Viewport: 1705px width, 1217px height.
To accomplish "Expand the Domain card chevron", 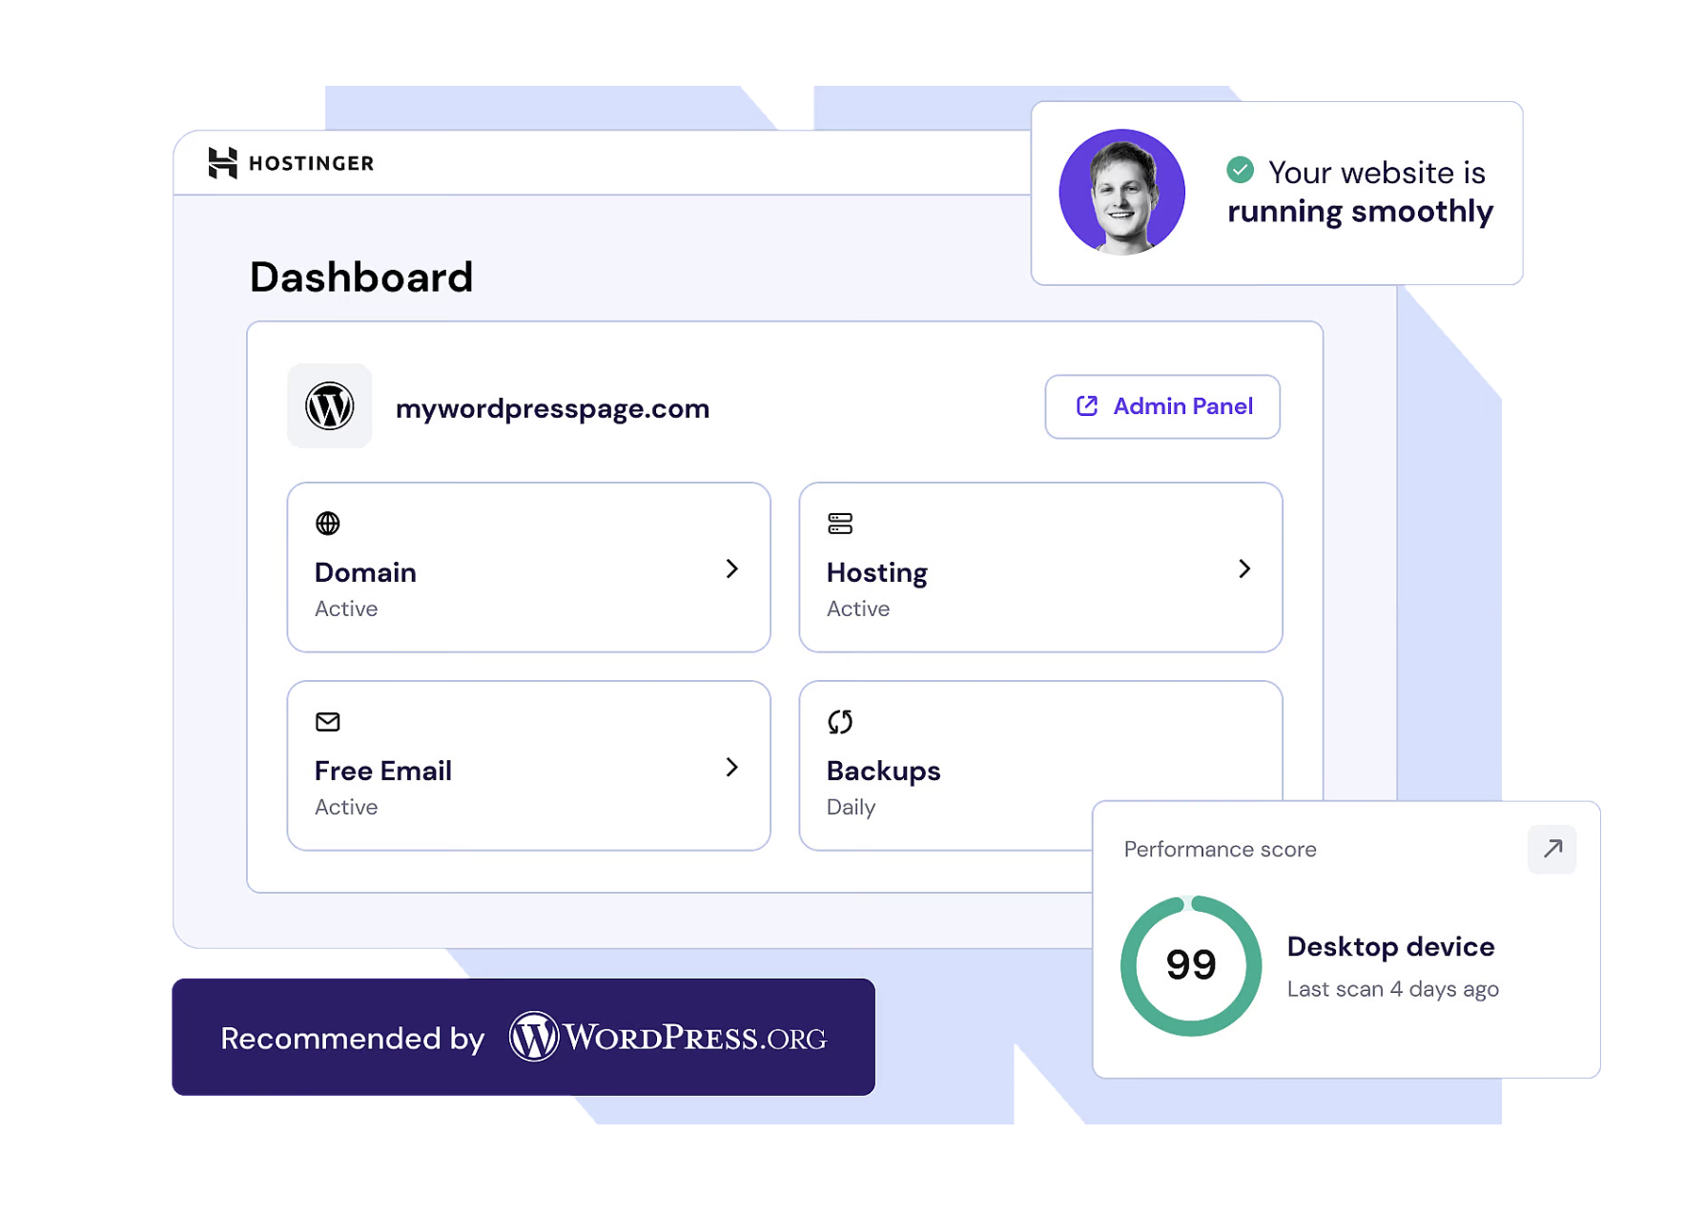I will click(731, 568).
